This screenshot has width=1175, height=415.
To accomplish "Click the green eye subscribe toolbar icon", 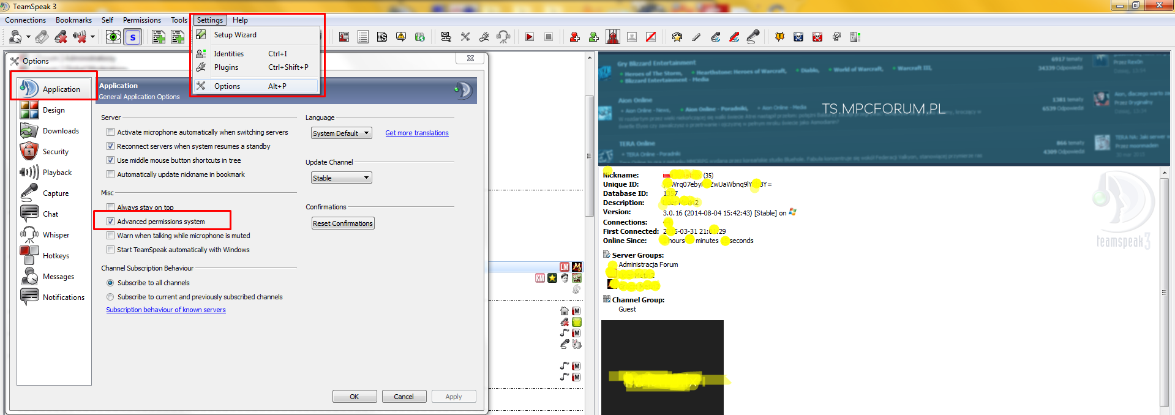I will (113, 37).
